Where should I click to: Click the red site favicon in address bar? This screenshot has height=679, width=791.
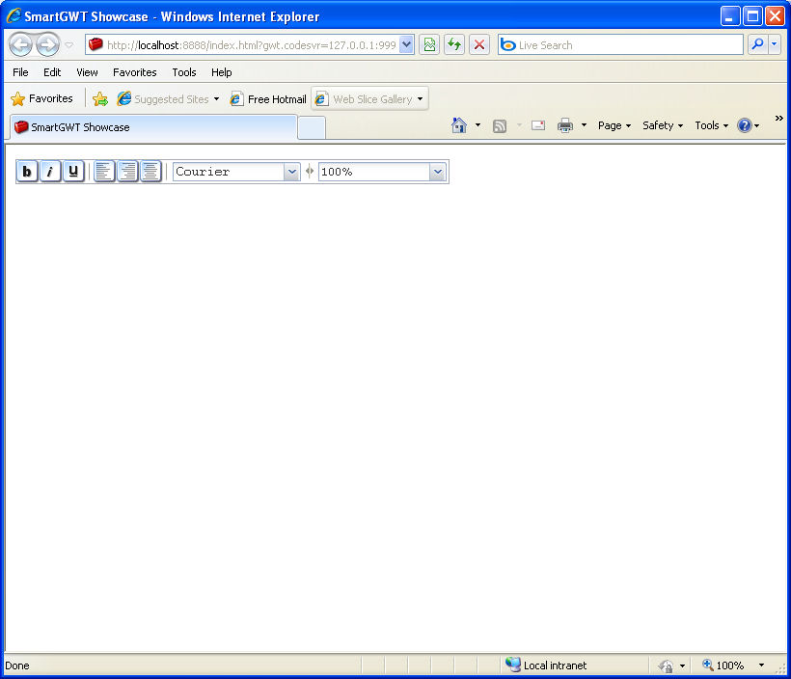tap(95, 45)
